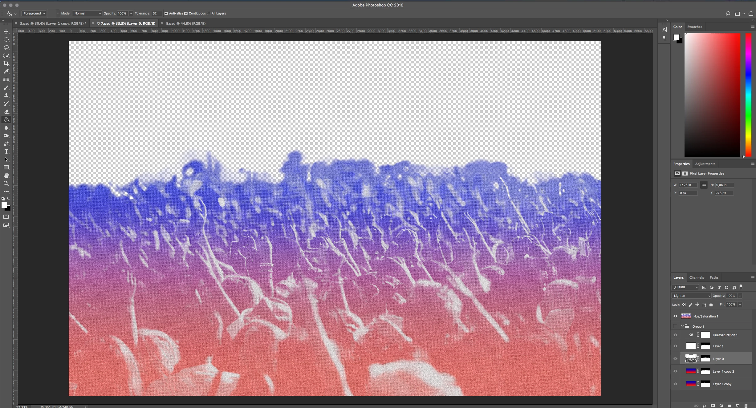The width and height of the screenshot is (756, 408).
Task: Click the delete layer trash icon
Action: tap(746, 406)
